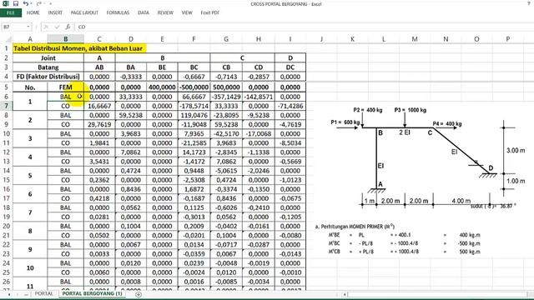534x300 pixels.
Task: Click the iteration number 10 cell
Action: point(30,267)
